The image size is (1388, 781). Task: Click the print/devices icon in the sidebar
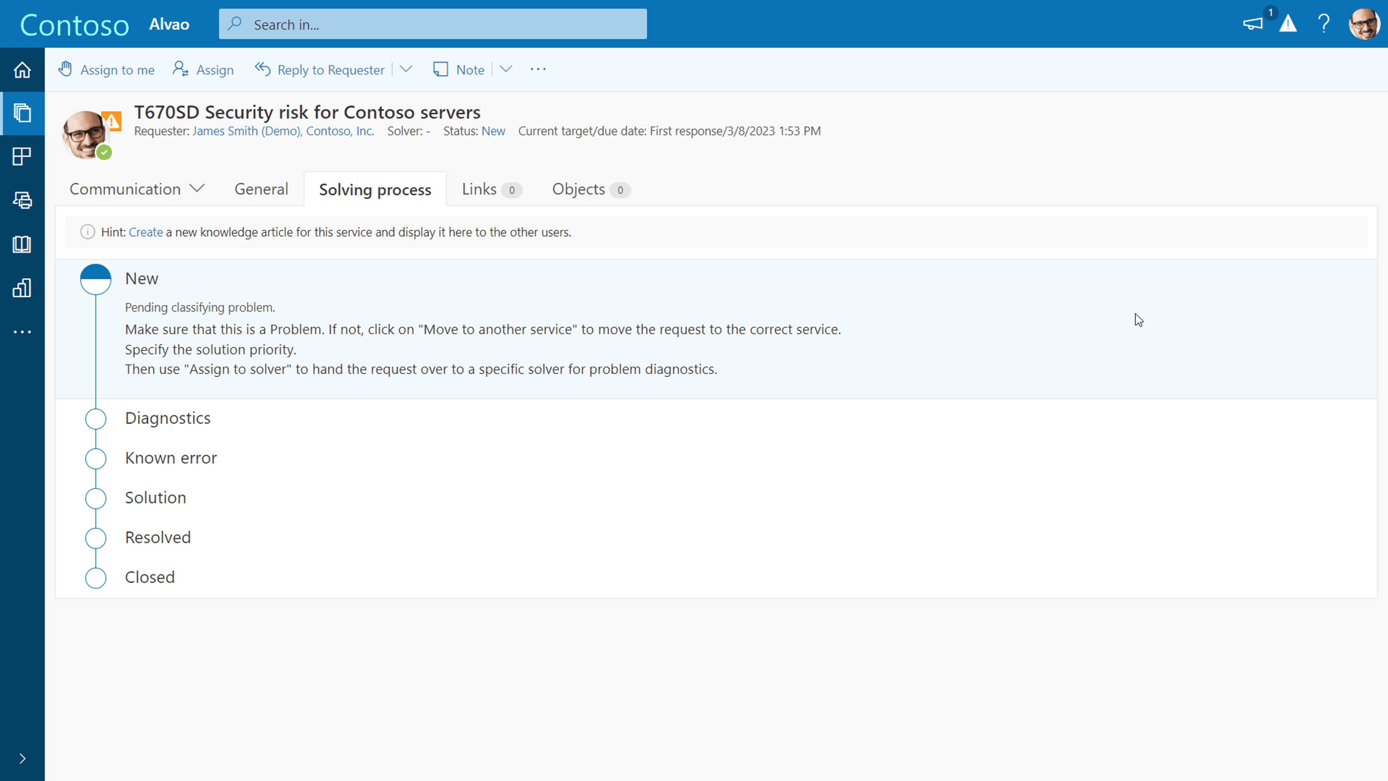pos(22,200)
